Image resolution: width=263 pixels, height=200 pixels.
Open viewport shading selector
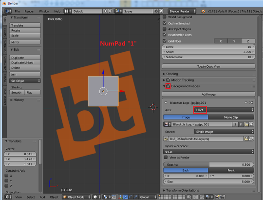pyautogui.click(x=97, y=197)
